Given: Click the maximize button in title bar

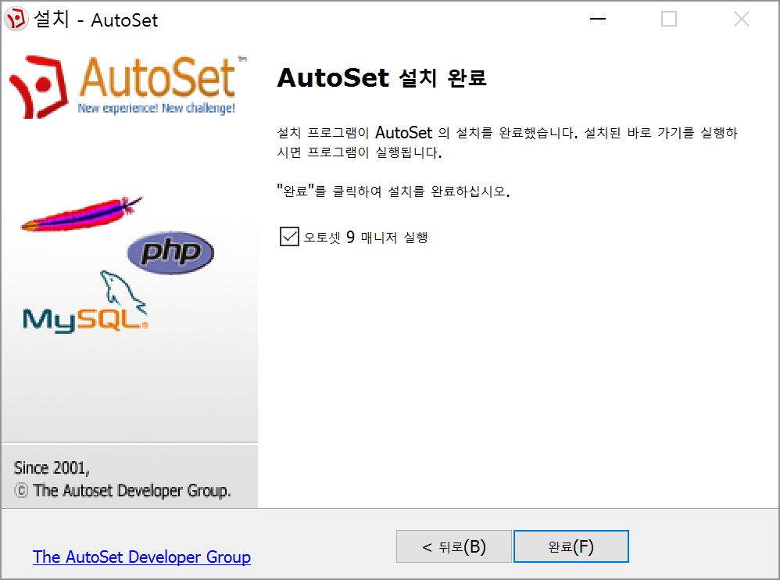Looking at the screenshot, I should pyautogui.click(x=668, y=19).
